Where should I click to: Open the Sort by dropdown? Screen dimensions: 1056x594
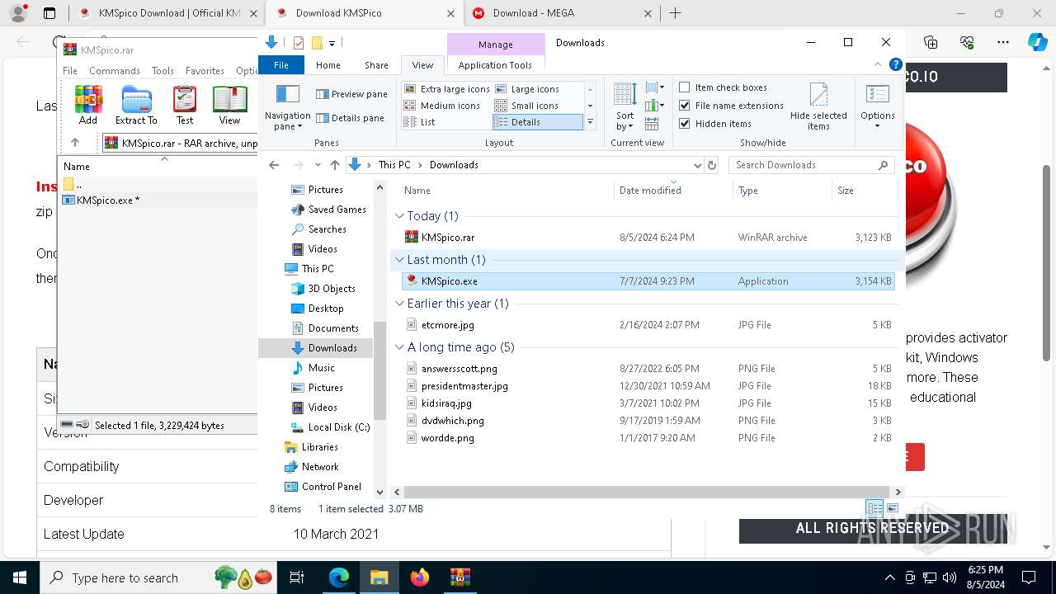[x=625, y=107]
